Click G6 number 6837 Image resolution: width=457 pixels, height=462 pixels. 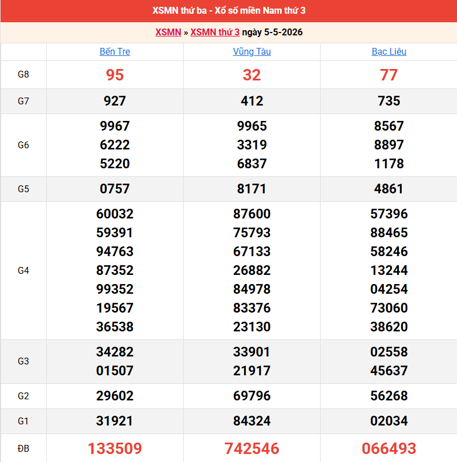pyautogui.click(x=252, y=164)
